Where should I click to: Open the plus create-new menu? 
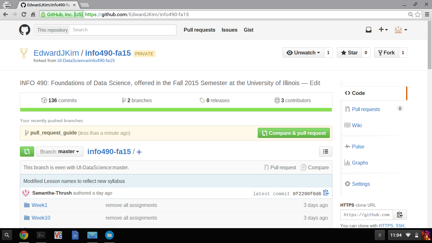[x=383, y=30]
